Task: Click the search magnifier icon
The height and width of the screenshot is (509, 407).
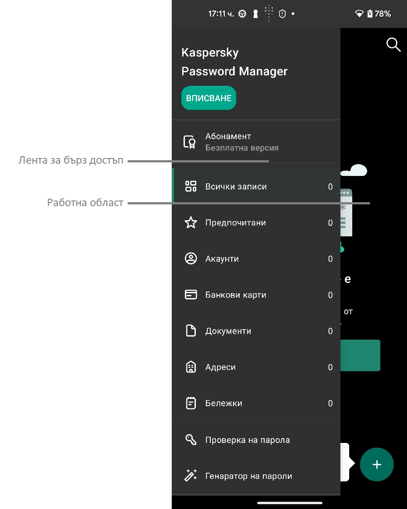Action: [393, 45]
